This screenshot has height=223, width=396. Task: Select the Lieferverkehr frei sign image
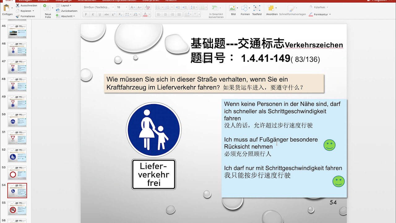point(154,174)
